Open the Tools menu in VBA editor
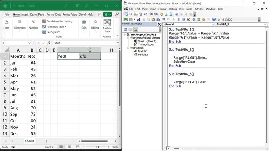 [189, 9]
